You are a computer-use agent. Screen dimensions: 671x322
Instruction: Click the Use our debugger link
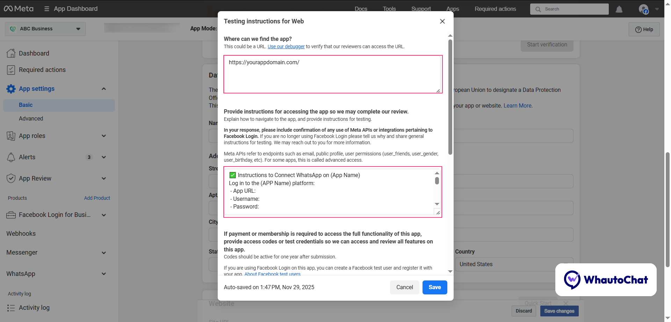(286, 46)
